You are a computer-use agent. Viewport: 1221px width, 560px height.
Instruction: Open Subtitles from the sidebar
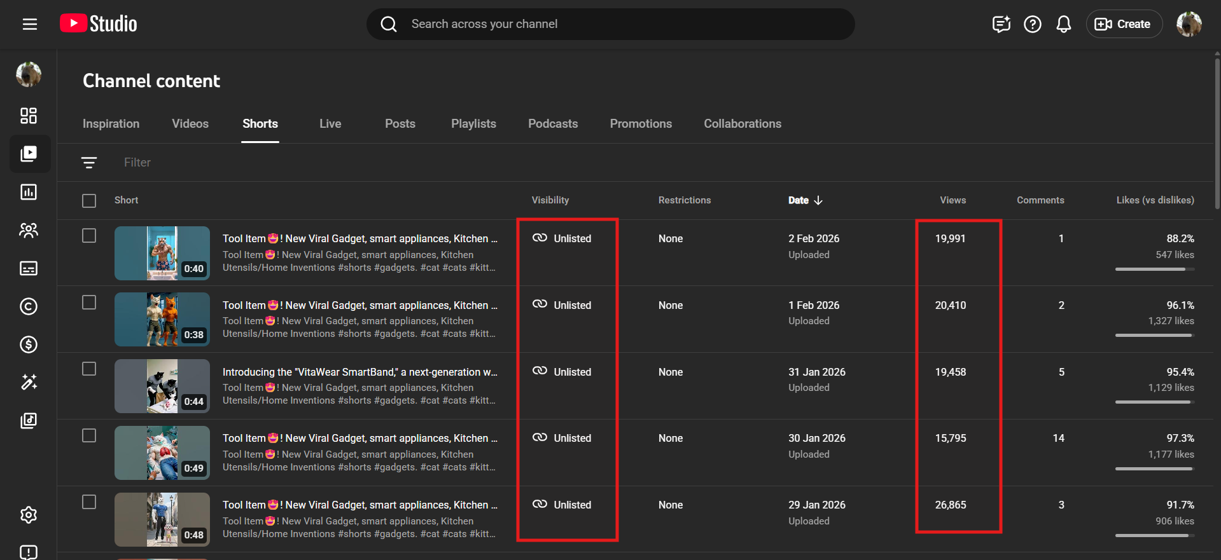point(29,268)
